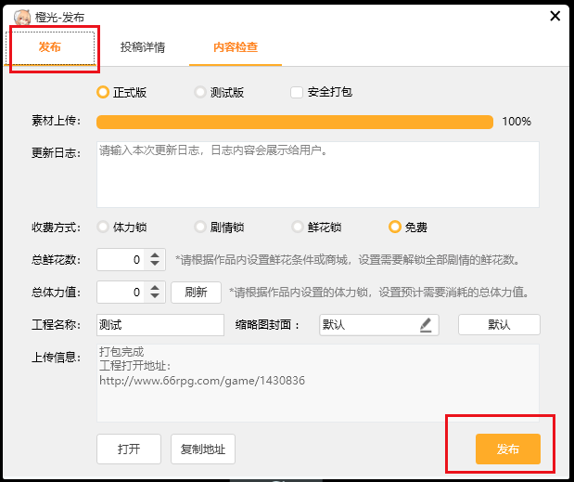Click the 橙光 app logo icon
The image size is (574, 482).
[x=22, y=15]
